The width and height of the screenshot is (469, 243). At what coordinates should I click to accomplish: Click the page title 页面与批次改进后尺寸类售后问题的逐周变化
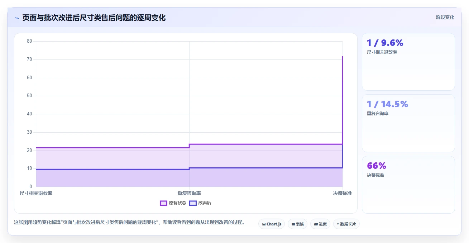click(94, 18)
